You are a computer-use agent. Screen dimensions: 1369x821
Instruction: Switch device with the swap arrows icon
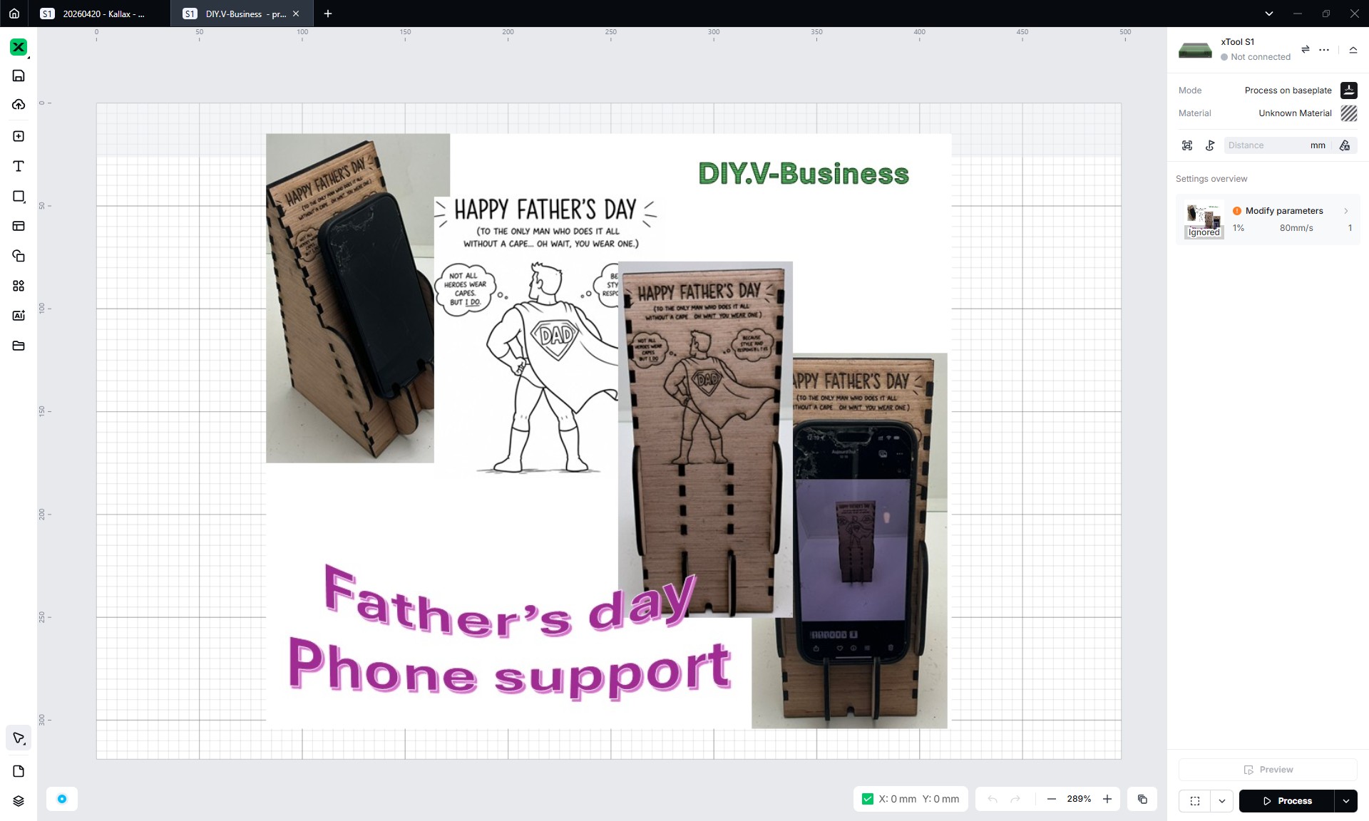coord(1306,49)
